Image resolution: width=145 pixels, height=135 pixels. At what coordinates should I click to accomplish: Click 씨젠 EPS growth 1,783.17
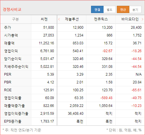47,121
